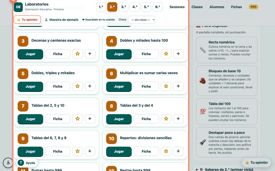This screenshot has height=171, width=275.
Task: Switch to grade 6.º
Action: point(158,7)
